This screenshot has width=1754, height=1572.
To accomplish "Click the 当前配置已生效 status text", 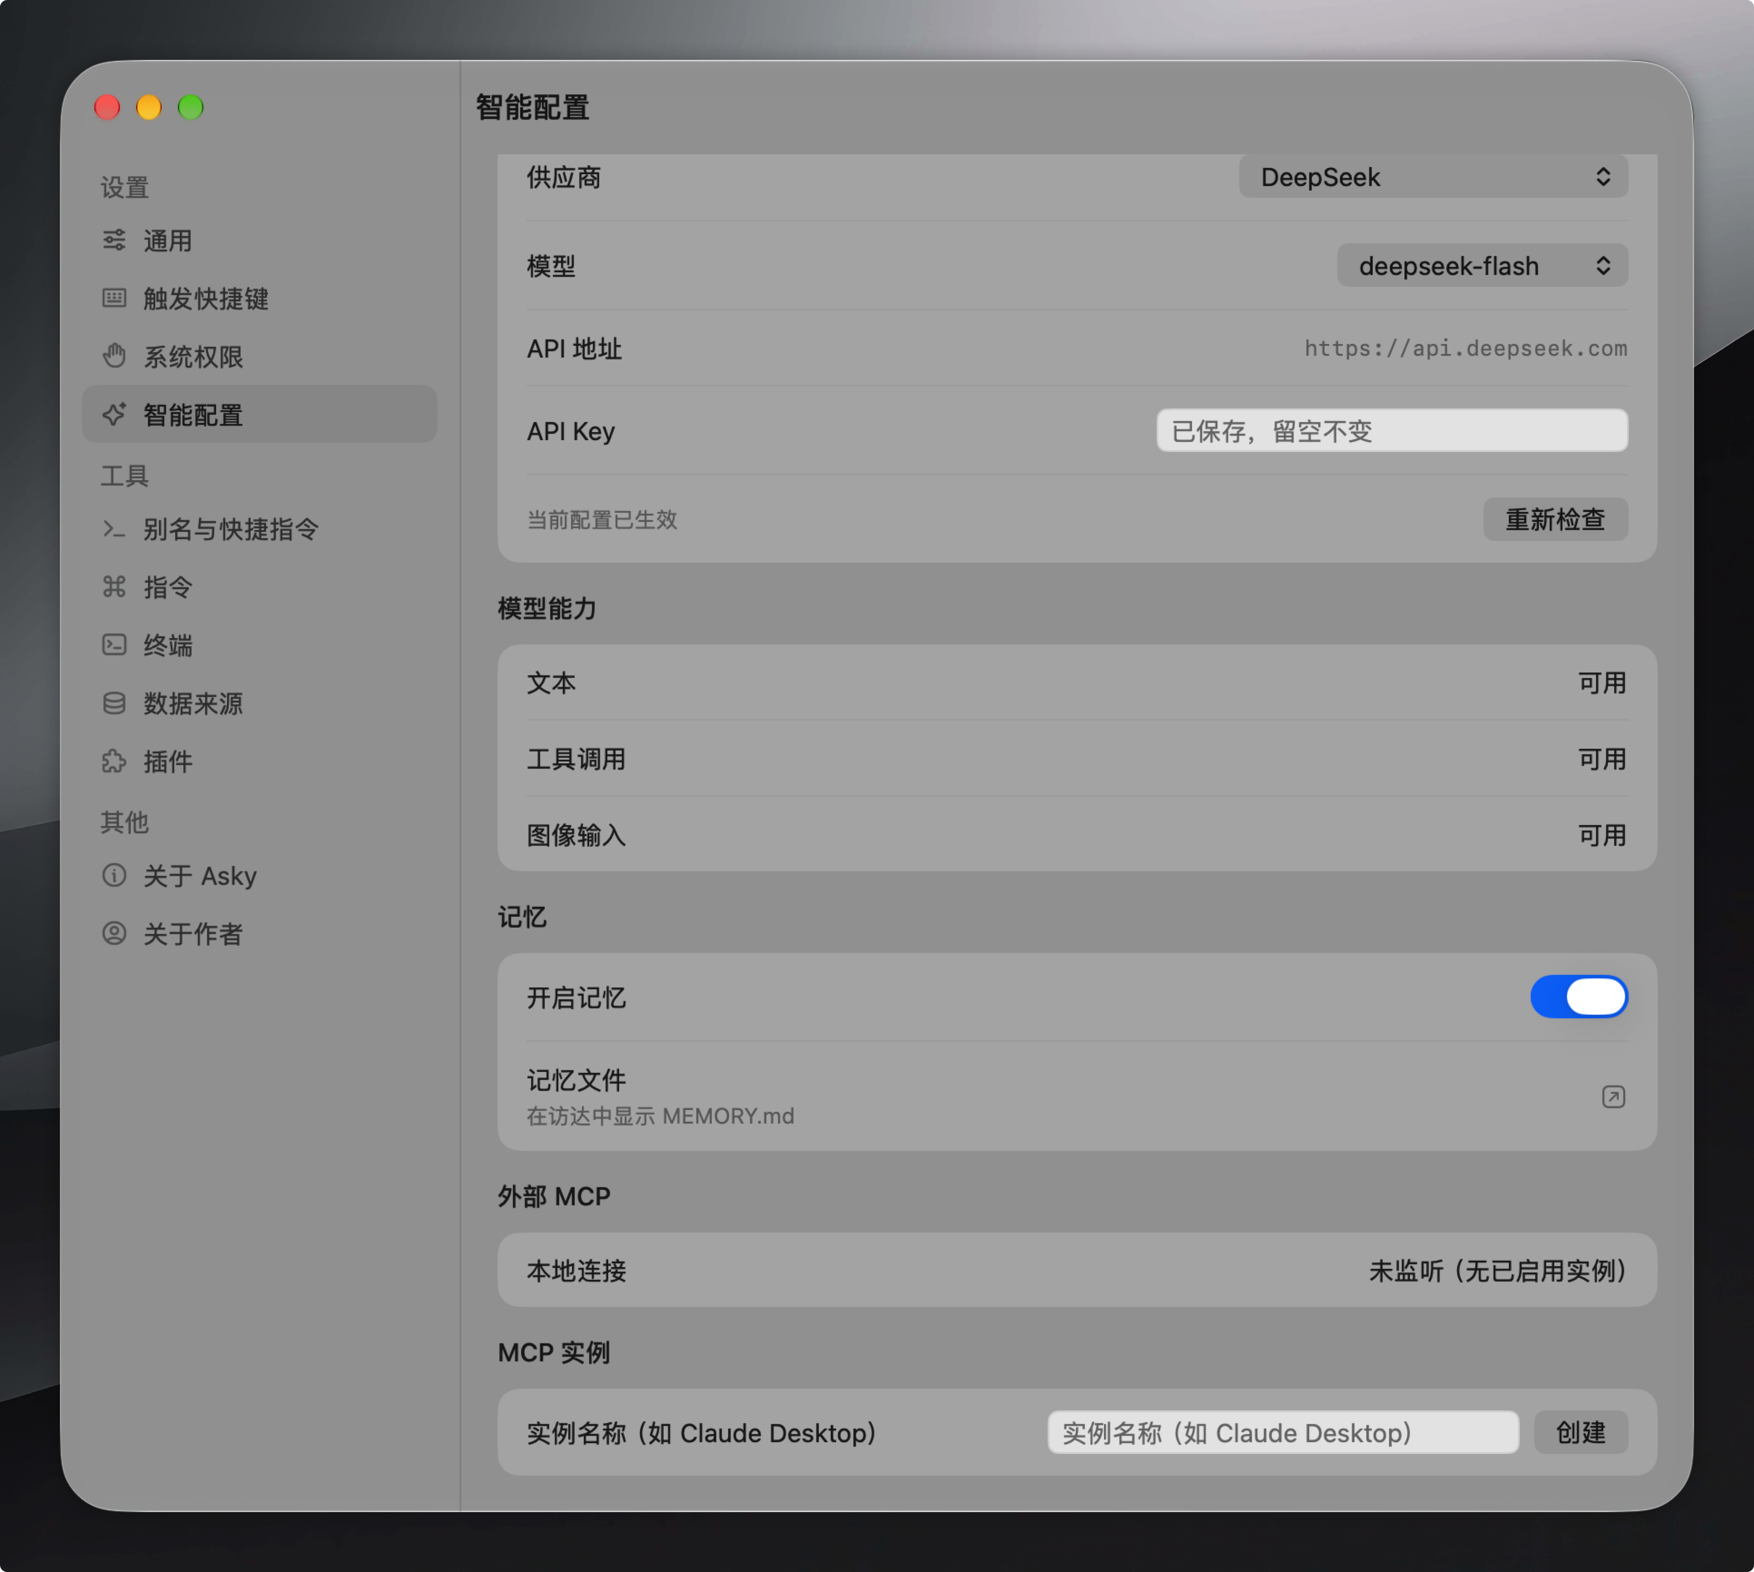I will tap(602, 519).
